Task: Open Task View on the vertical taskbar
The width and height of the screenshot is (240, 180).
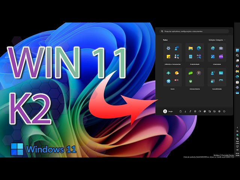Action: click(x=237, y=61)
